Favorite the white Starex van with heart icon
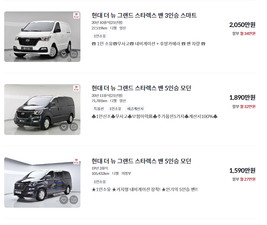 [64, 54]
